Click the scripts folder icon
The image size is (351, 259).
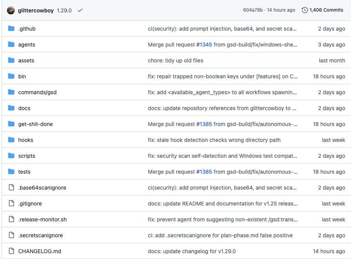[x=11, y=156]
